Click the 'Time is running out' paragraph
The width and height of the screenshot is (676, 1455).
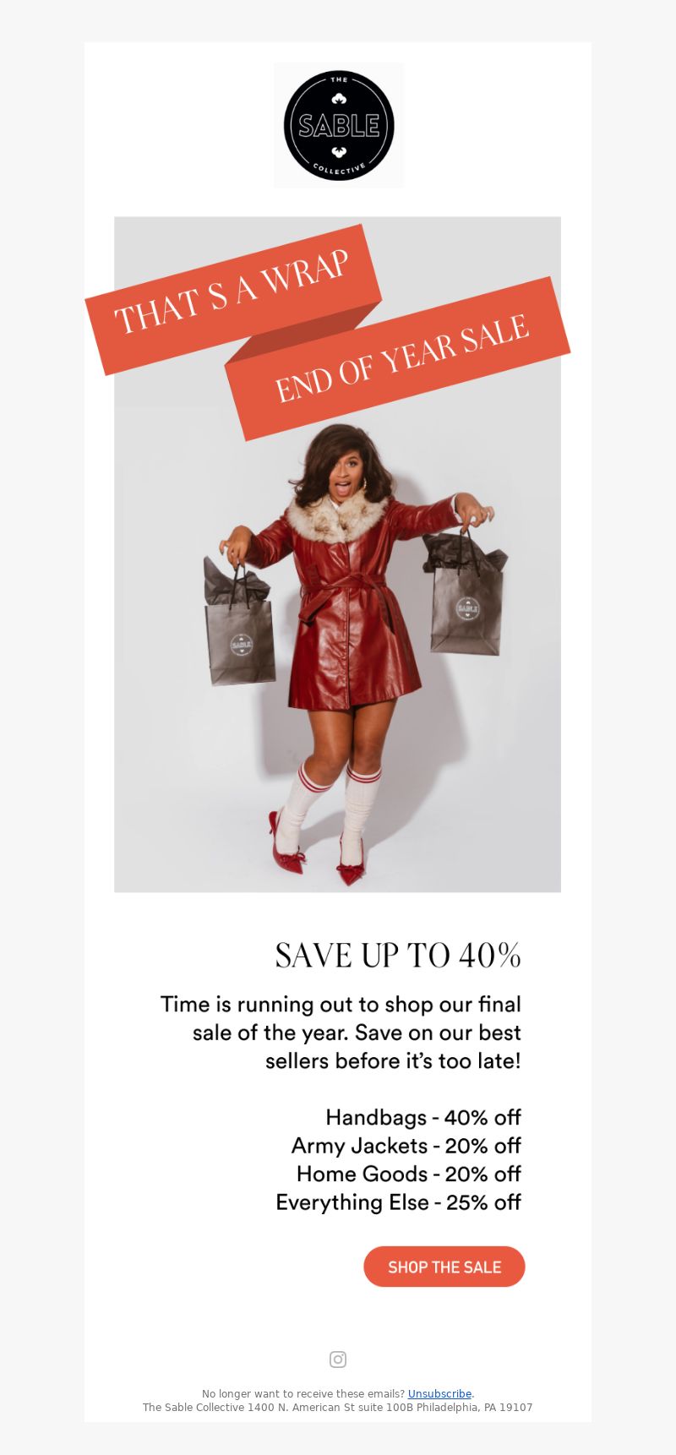341,1033
